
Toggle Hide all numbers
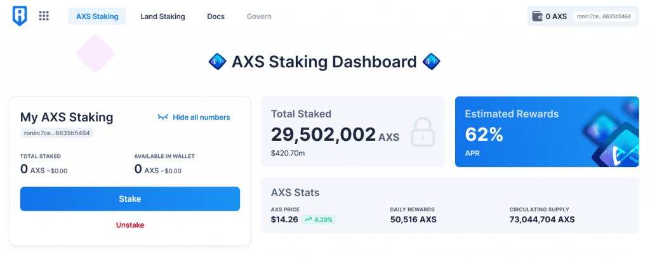[201, 117]
